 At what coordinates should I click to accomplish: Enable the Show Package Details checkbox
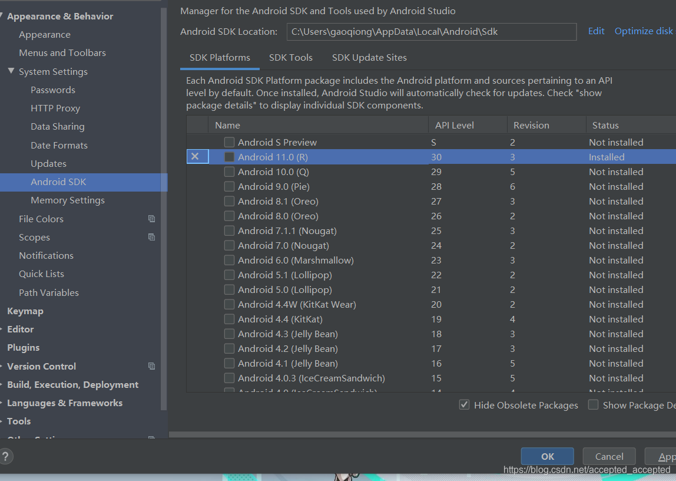[x=593, y=404]
